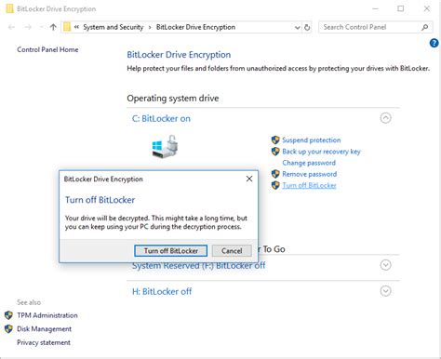Expand the System Reserved (F:) drive section
Image resolution: width=441 pixels, height=359 pixels.
point(385,265)
